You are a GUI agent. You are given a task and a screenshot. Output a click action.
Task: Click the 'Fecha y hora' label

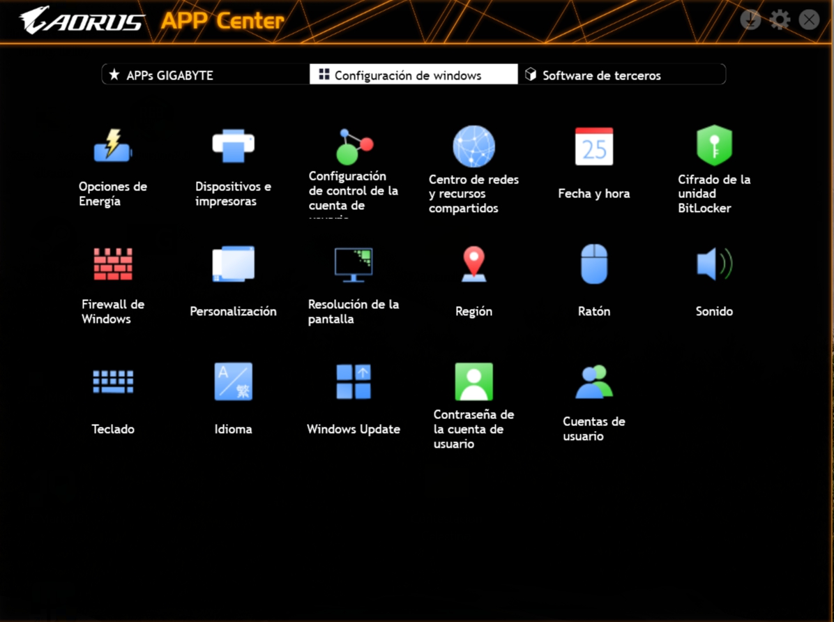click(594, 194)
